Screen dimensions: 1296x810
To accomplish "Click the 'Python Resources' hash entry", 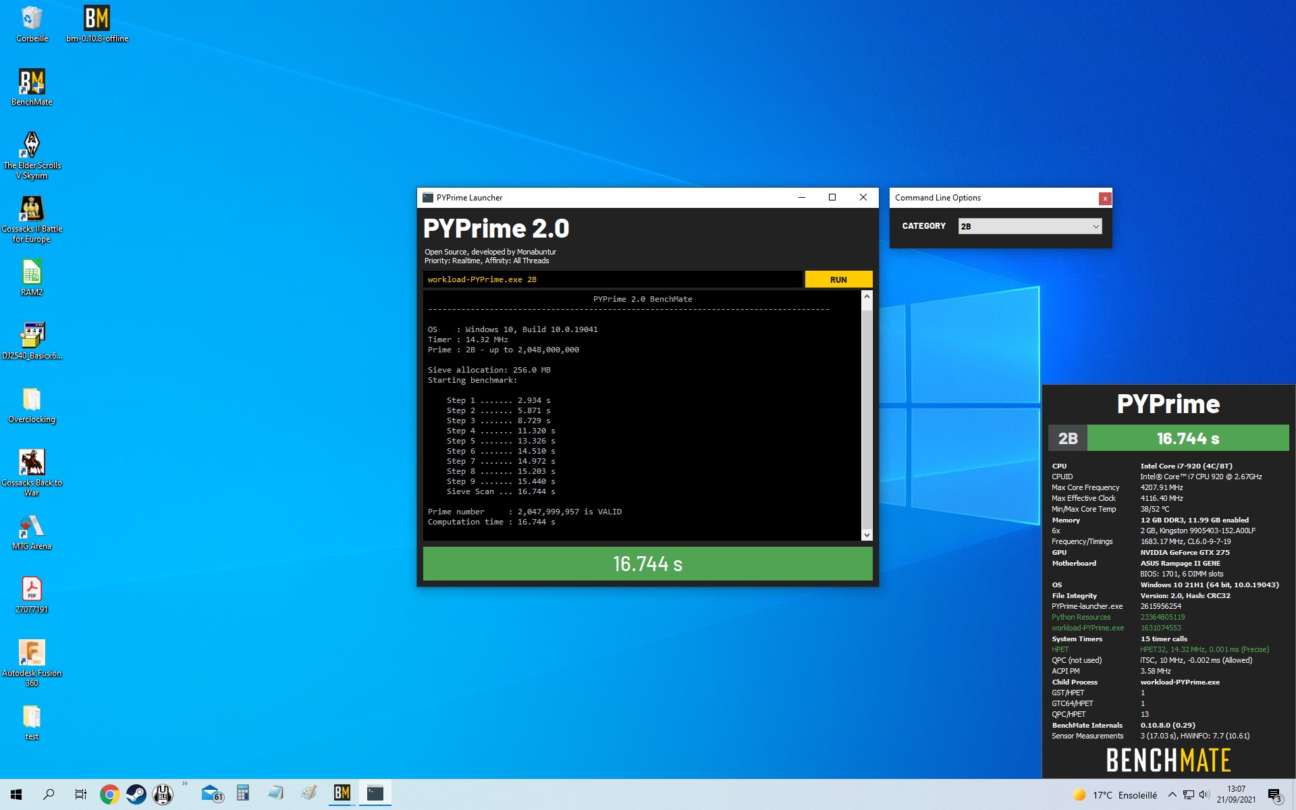I will (x=1081, y=617).
